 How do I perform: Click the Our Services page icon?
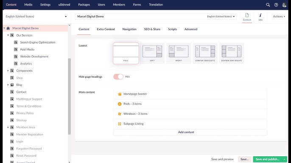tap(12, 35)
